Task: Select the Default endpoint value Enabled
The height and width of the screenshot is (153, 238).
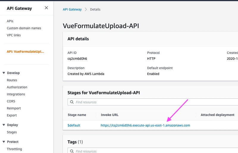Action: click(153, 74)
